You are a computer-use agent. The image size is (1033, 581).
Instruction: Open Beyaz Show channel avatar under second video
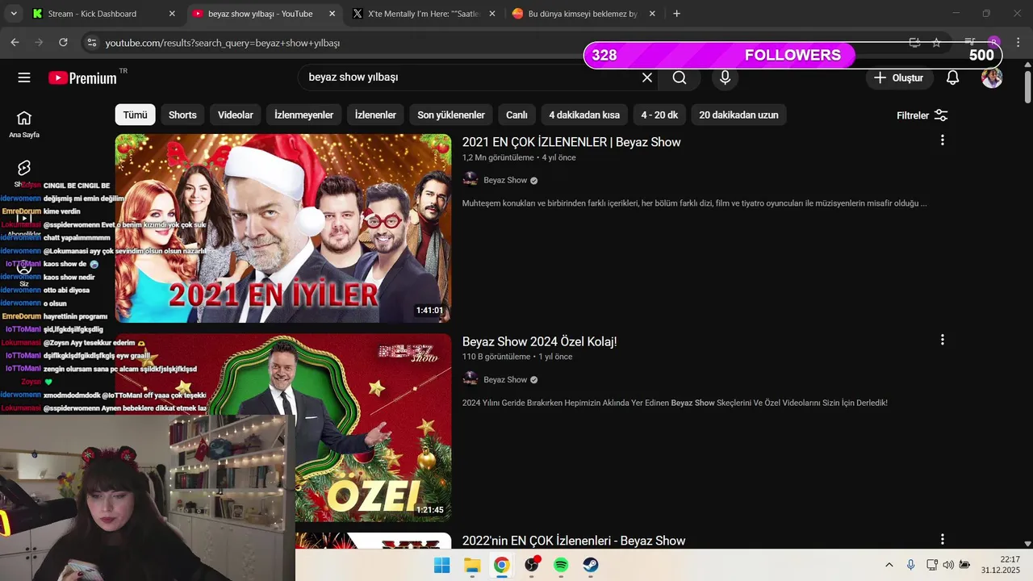470,379
